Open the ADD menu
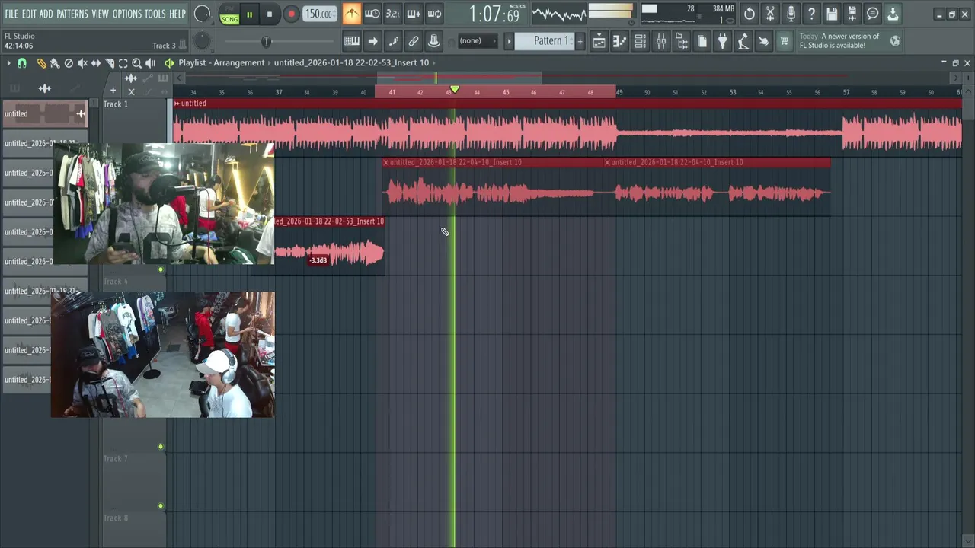This screenshot has width=975, height=548. point(46,14)
